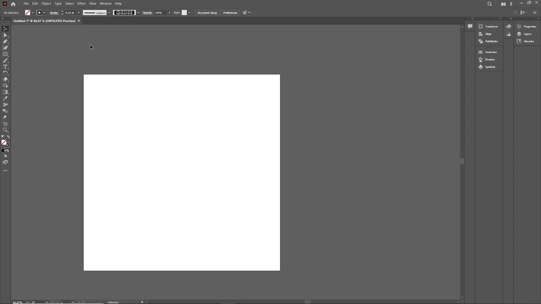
Task: Open the zoom level dropdown
Action: click(27, 302)
